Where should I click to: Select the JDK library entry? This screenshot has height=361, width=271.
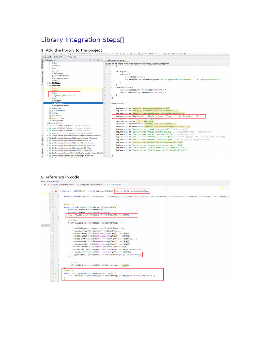click(71, 133)
